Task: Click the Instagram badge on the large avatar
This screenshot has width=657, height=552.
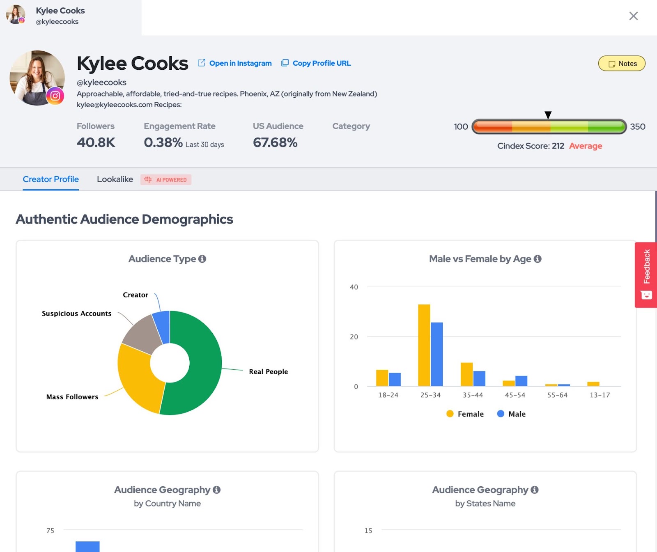Action: (55, 96)
